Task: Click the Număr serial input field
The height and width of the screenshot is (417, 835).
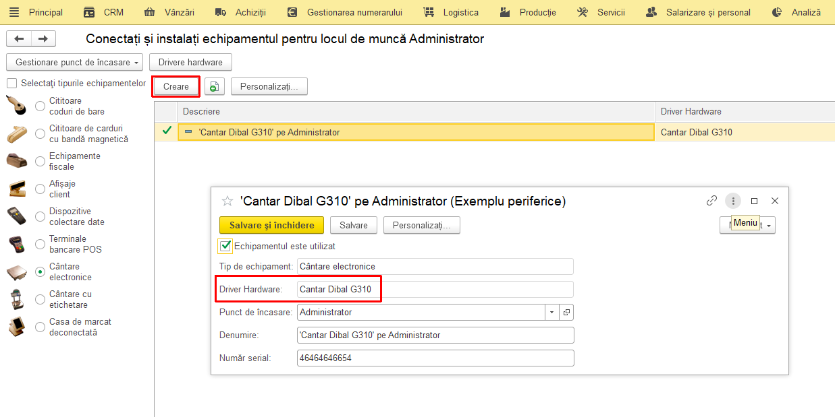Action: (435, 358)
